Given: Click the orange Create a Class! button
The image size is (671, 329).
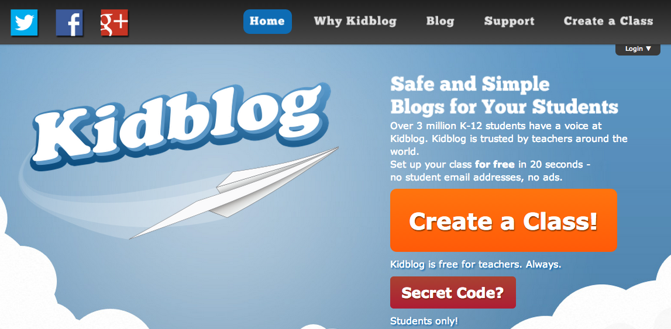Looking at the screenshot, I should pyautogui.click(x=503, y=220).
